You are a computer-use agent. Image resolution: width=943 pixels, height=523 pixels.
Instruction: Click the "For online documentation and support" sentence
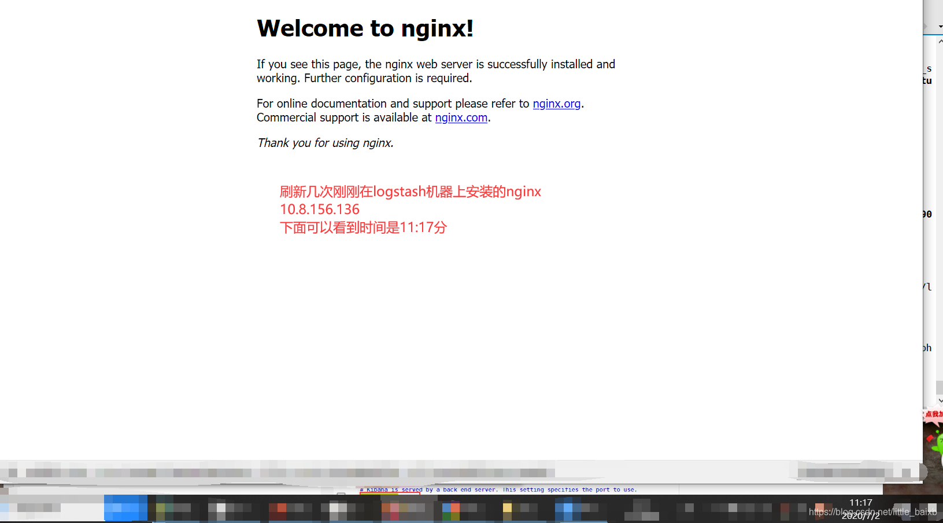coord(420,104)
